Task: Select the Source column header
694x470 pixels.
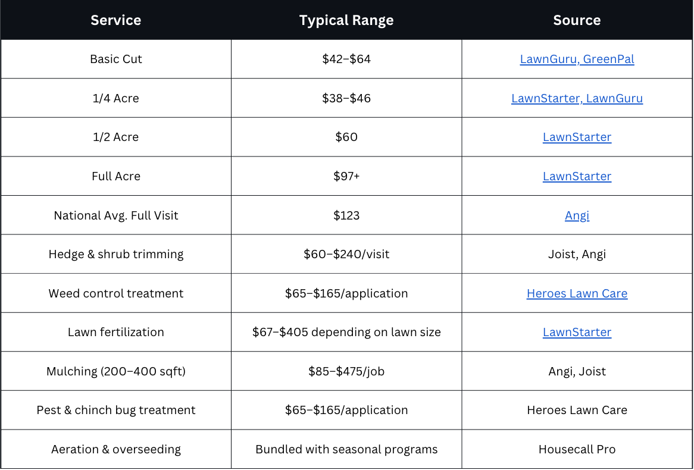Action: [577, 20]
